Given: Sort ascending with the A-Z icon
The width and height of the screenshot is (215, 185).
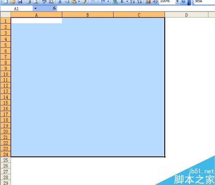Looking at the screenshot, I should (132, 1).
